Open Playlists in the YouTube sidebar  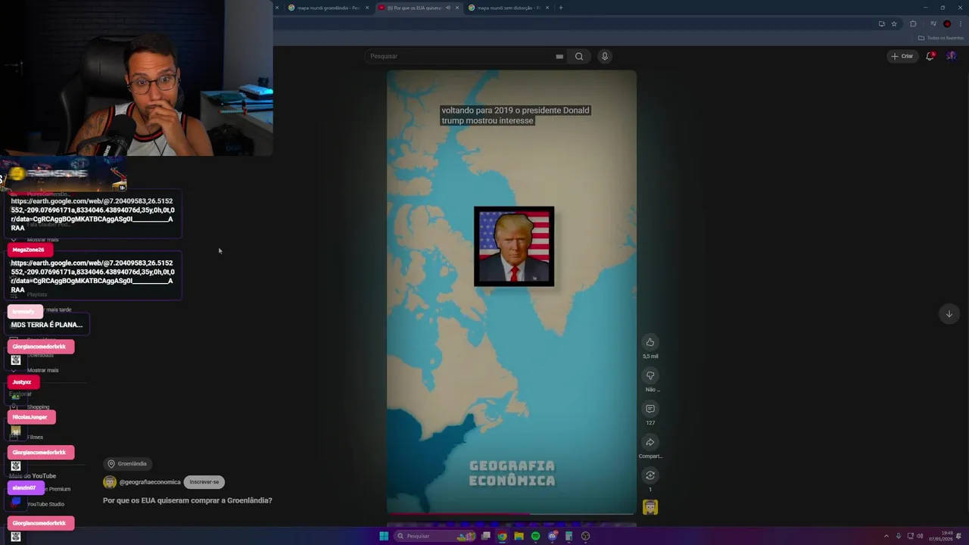(x=37, y=294)
